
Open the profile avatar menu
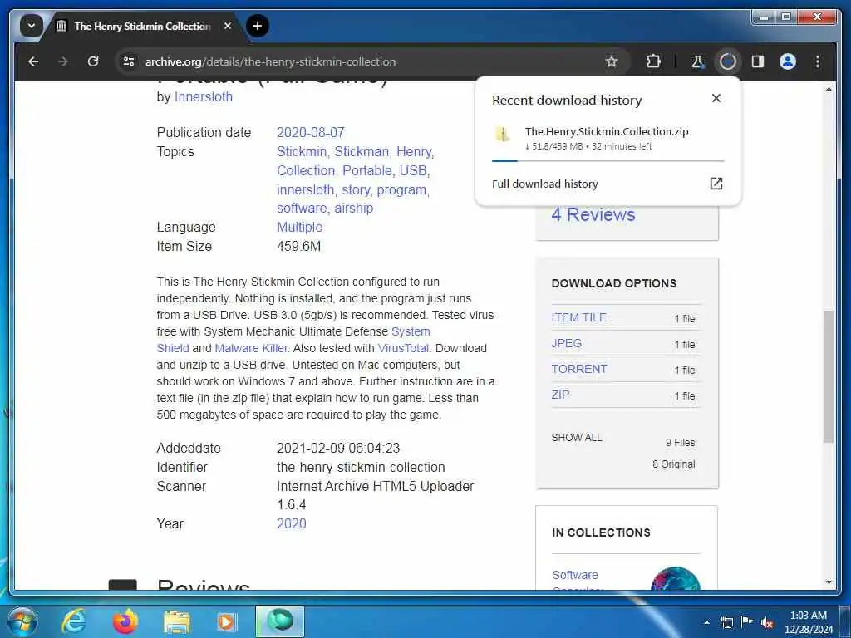pyautogui.click(x=788, y=61)
